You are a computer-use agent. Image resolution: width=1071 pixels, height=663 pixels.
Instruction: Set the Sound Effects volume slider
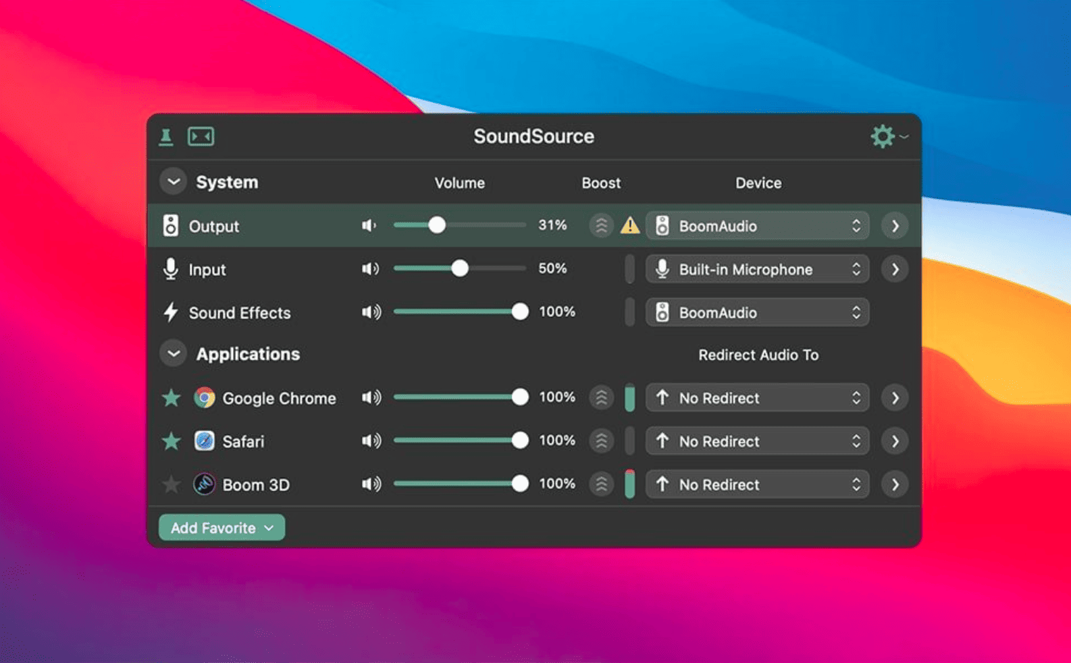click(461, 312)
